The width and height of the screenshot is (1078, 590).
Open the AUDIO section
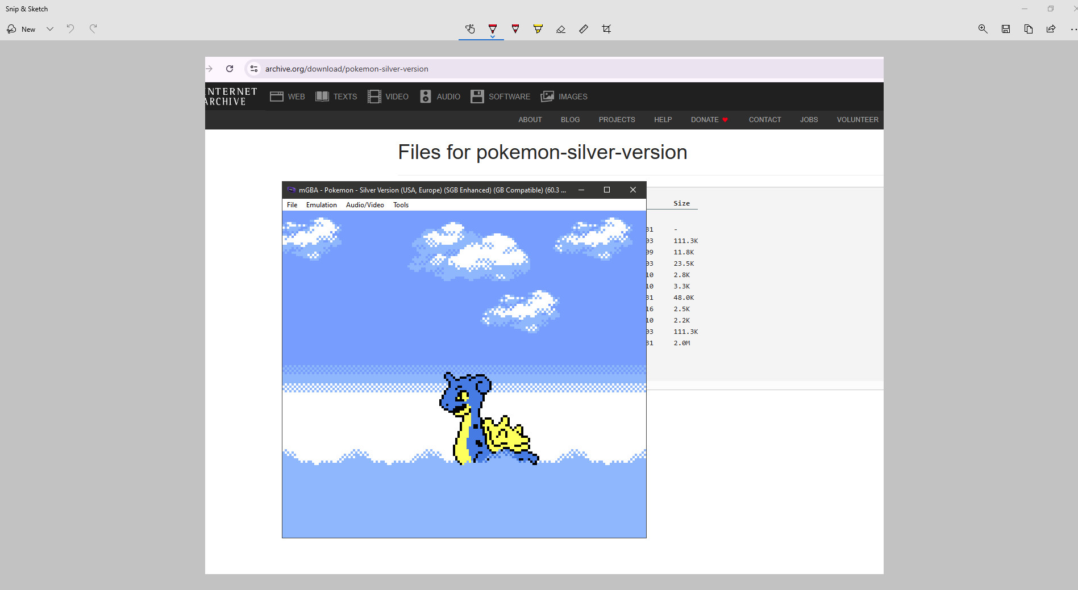(440, 97)
